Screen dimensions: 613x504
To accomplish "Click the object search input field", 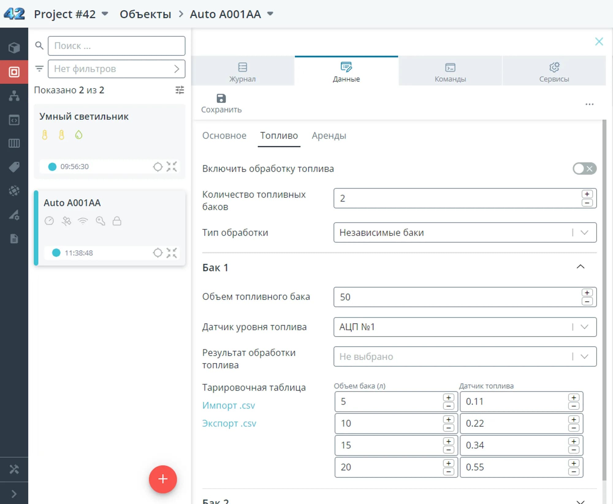I will click(116, 46).
